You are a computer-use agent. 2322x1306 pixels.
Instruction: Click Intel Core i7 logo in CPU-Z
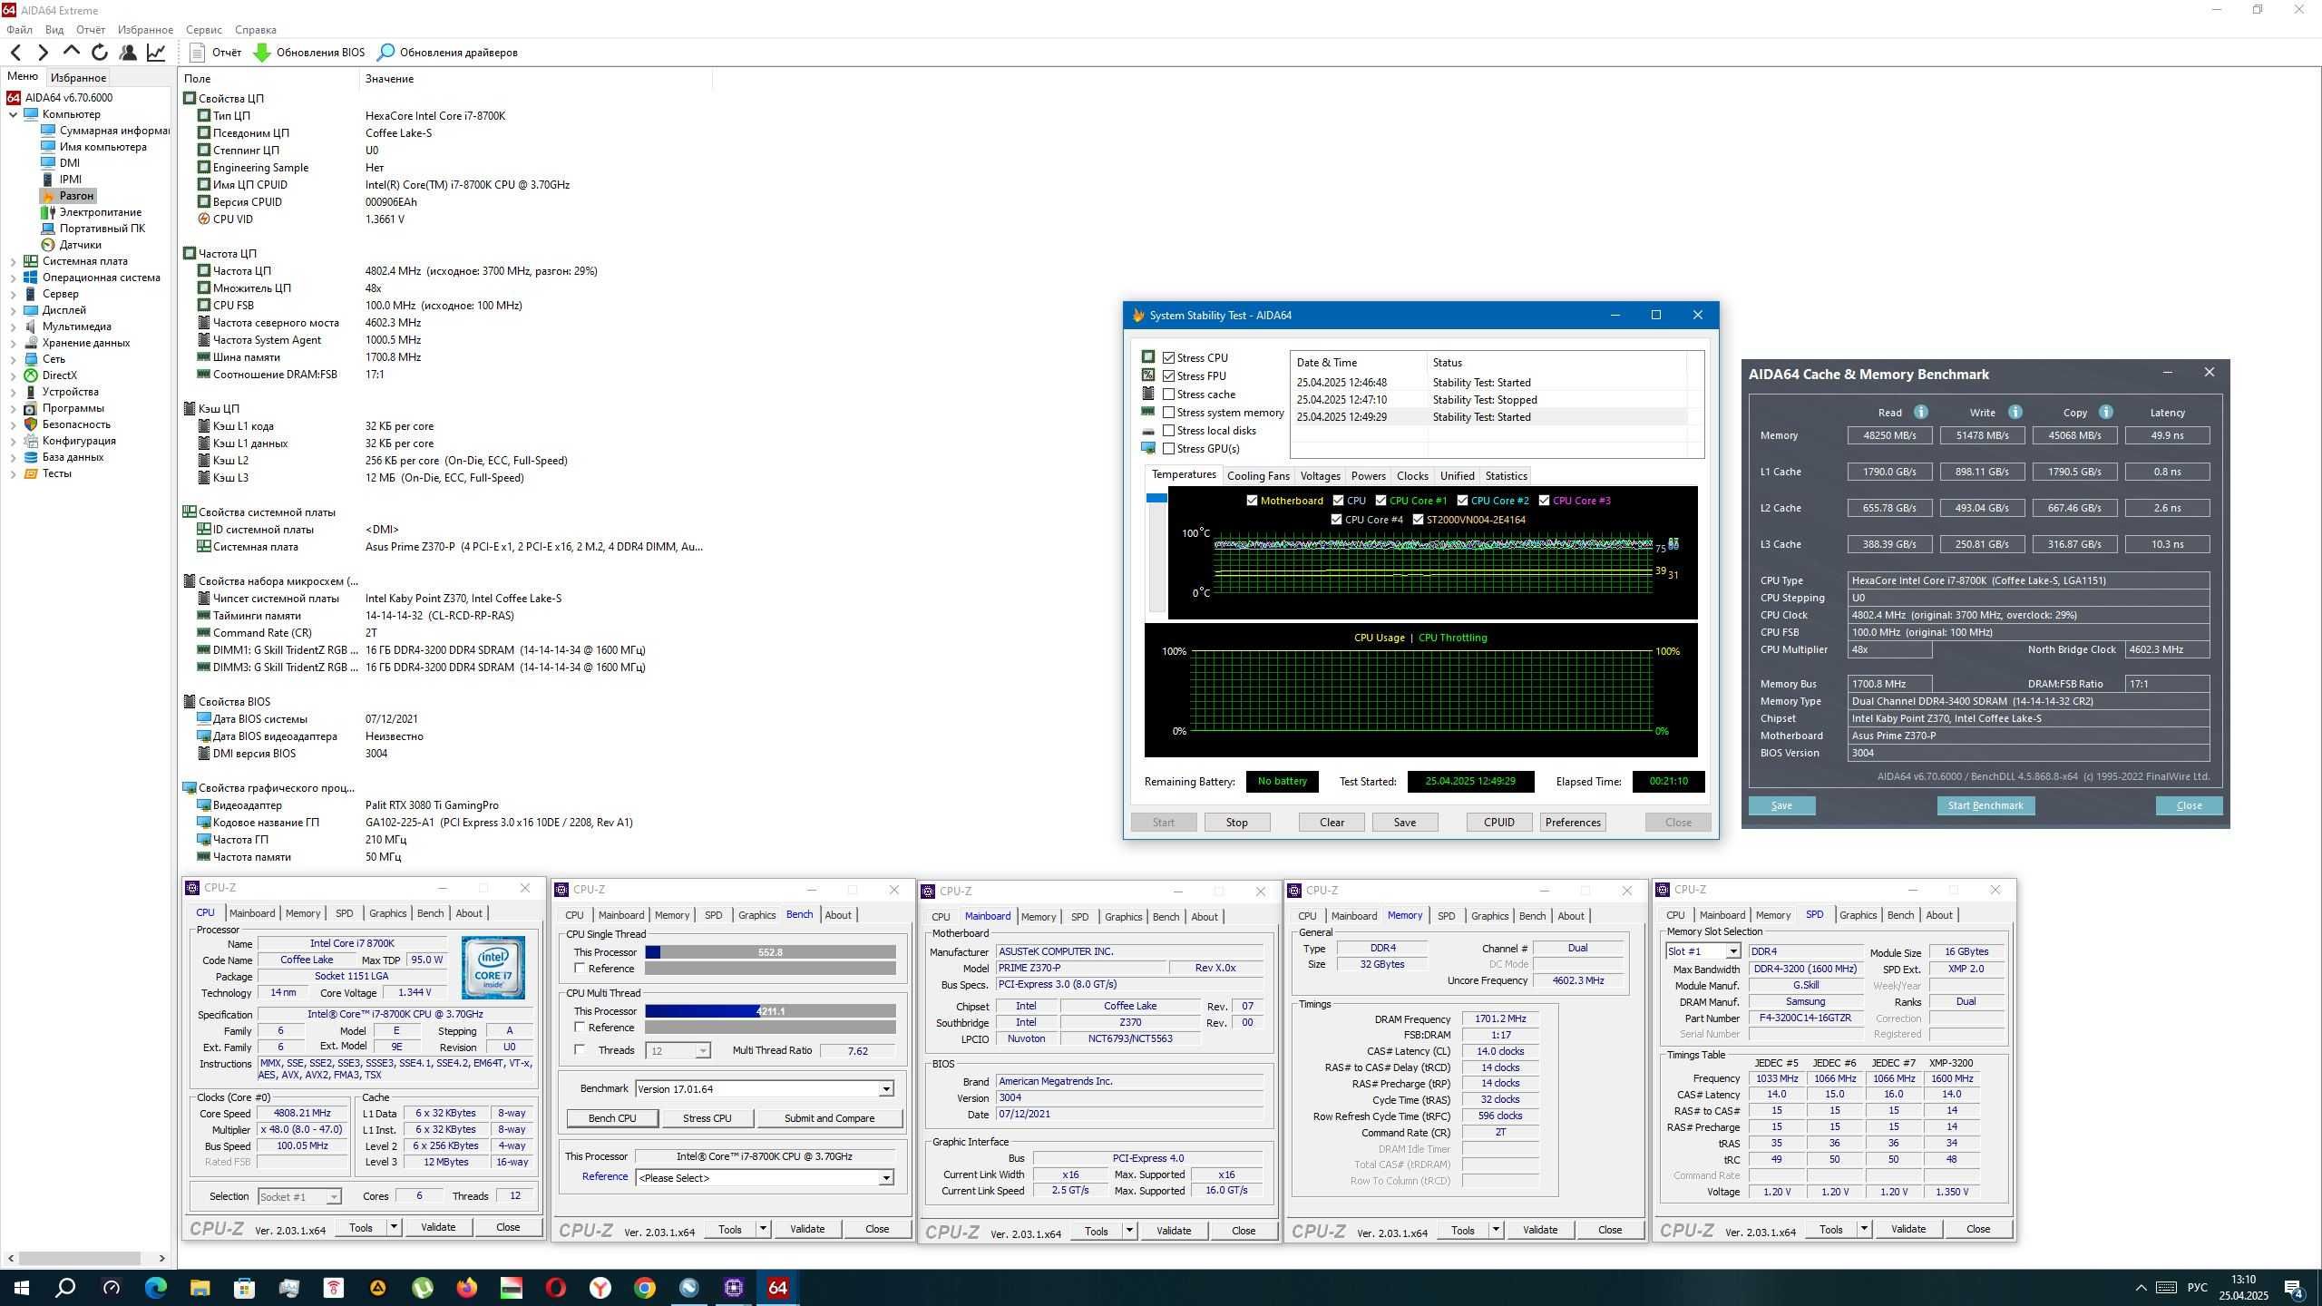[x=493, y=968]
